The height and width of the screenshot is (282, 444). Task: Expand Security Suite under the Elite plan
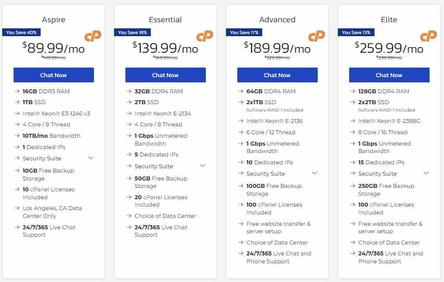click(426, 173)
